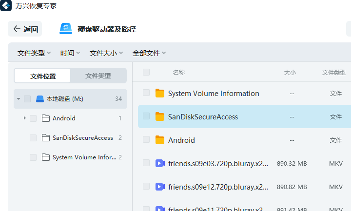Click the System Volume Information folder icon in list
Image resolution: width=351 pixels, height=211 pixels.
tap(160, 94)
